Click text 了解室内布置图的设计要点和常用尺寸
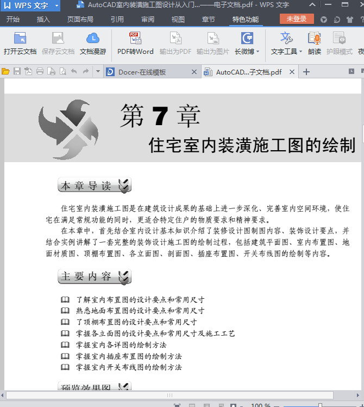Viewport: 364px width, 407px height. click(x=140, y=300)
